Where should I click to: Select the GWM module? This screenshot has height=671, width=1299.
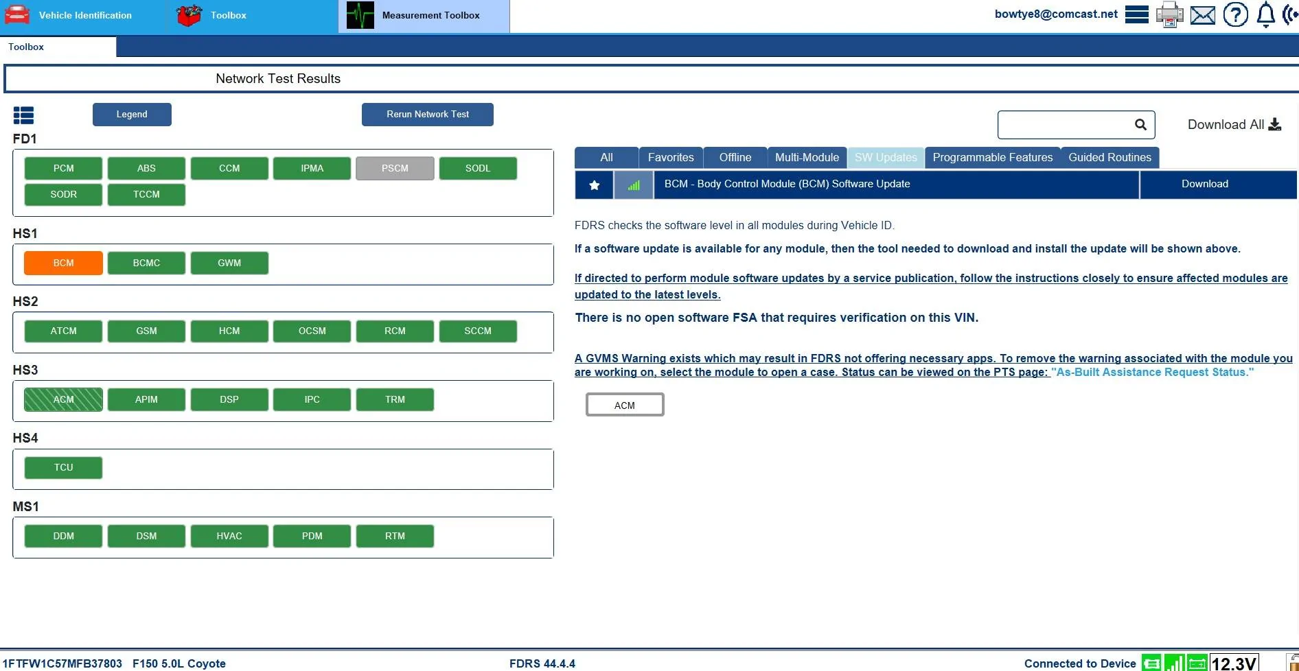229,263
